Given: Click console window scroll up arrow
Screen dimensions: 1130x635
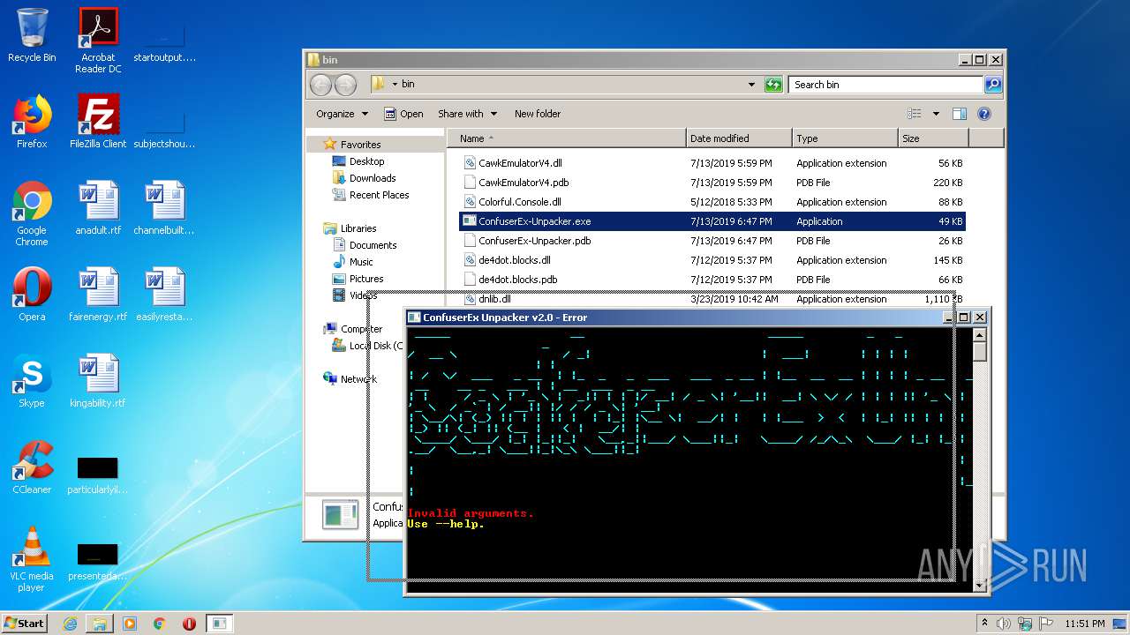Looking at the screenshot, I should [979, 333].
